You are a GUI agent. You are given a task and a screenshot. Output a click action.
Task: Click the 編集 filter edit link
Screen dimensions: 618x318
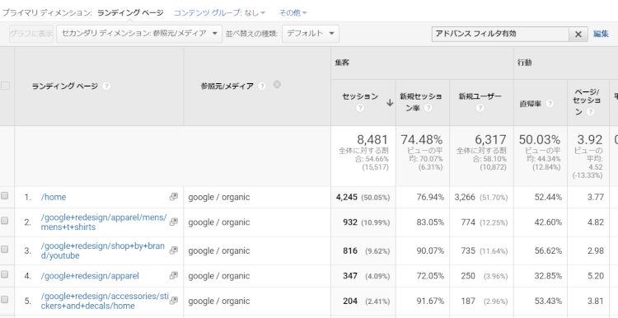click(x=601, y=34)
